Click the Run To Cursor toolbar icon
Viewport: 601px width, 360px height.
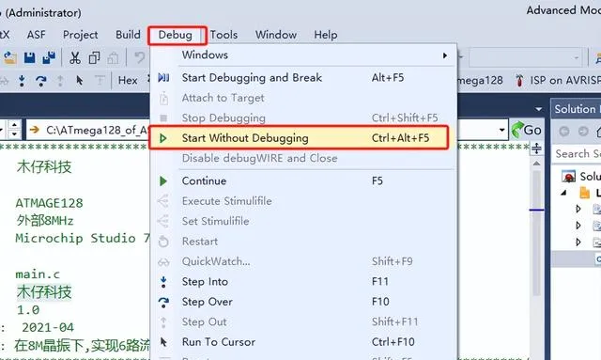(x=79, y=81)
